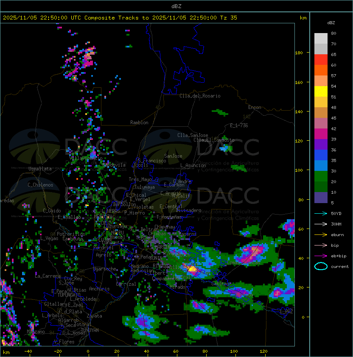The height and width of the screenshot is (357, 353).
Task: Click the 'Agrelo' map label
Action: pos(104,255)
